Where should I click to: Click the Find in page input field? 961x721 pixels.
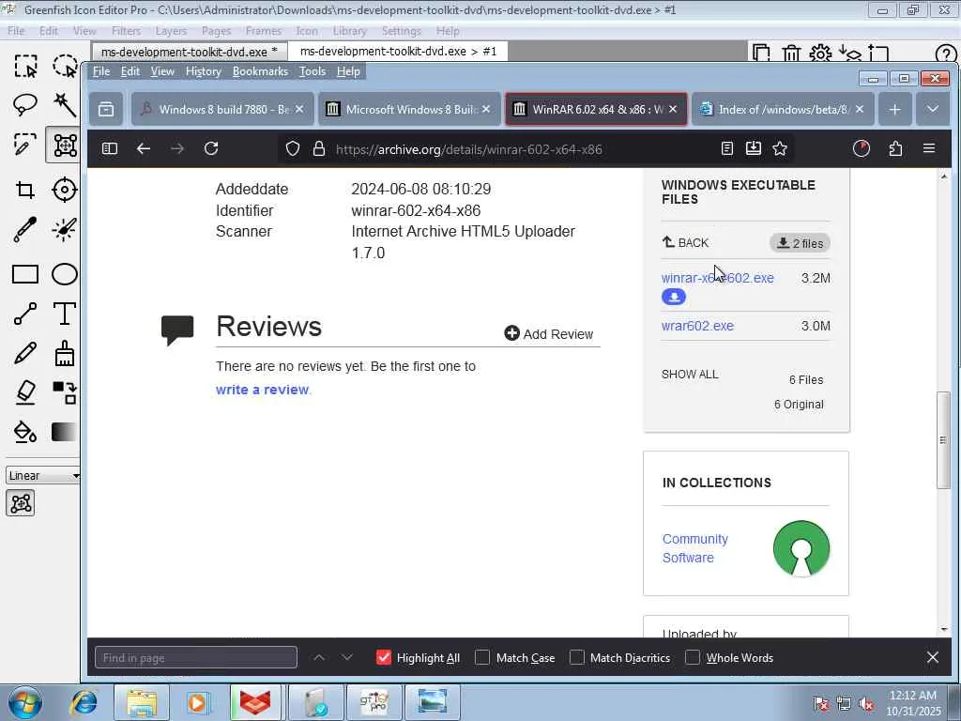click(x=196, y=657)
